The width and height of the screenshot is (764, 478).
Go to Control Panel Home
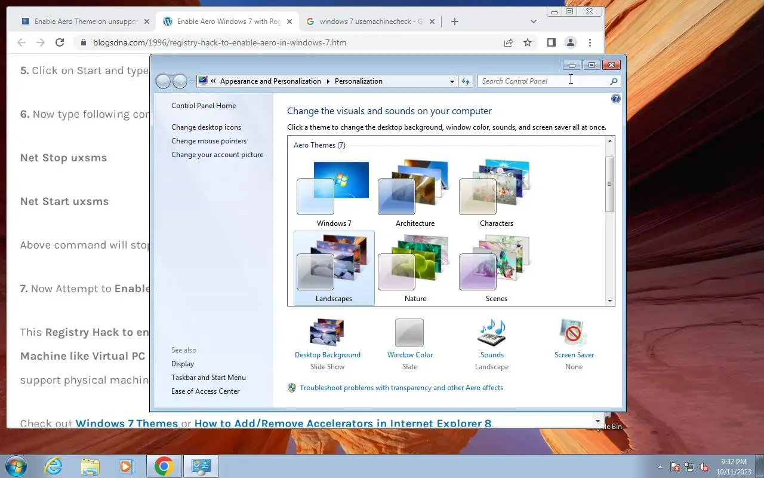(x=204, y=106)
